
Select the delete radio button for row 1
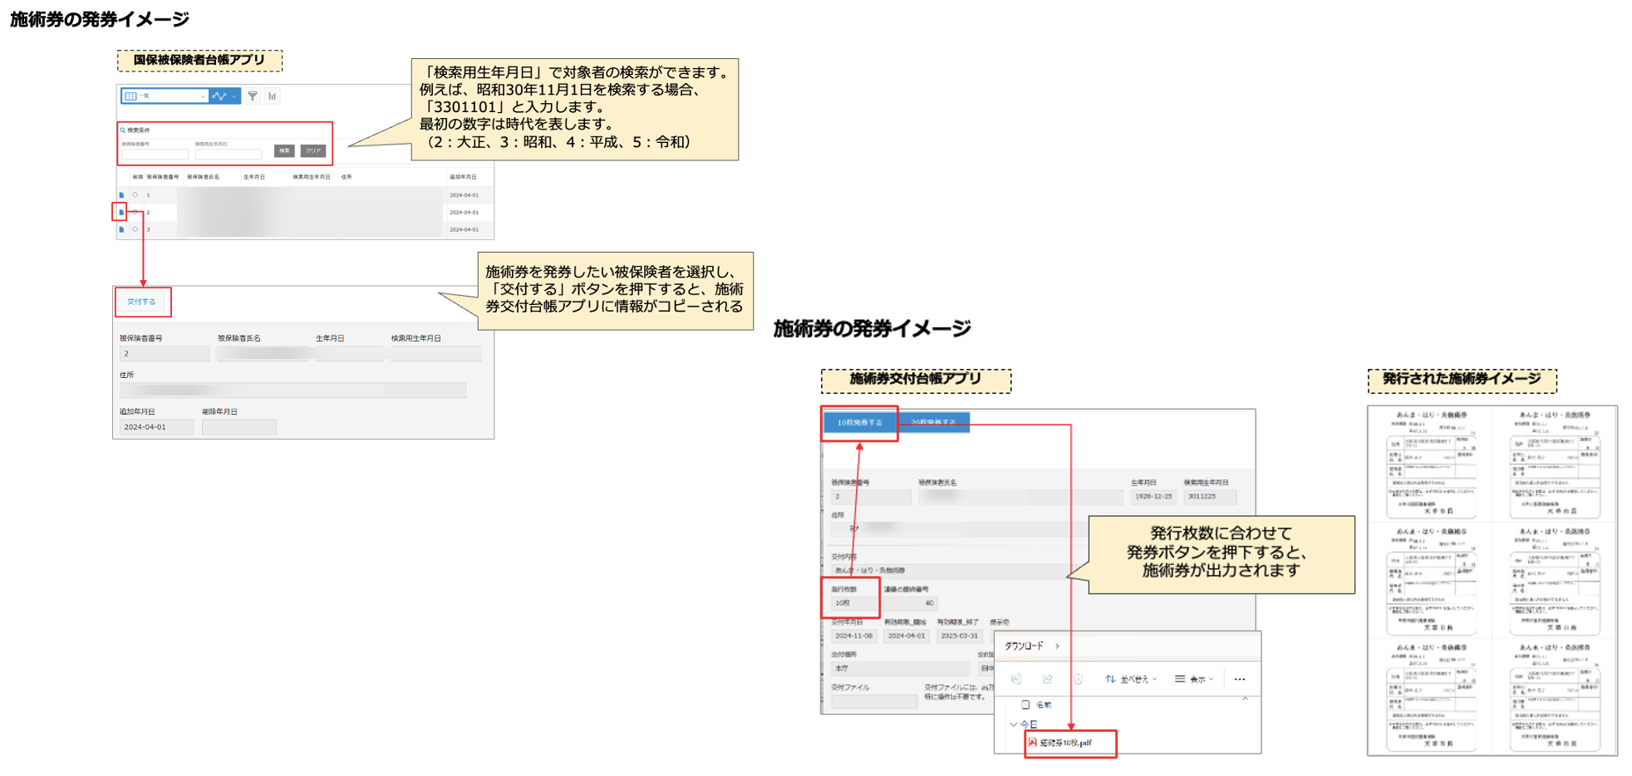[x=135, y=195]
